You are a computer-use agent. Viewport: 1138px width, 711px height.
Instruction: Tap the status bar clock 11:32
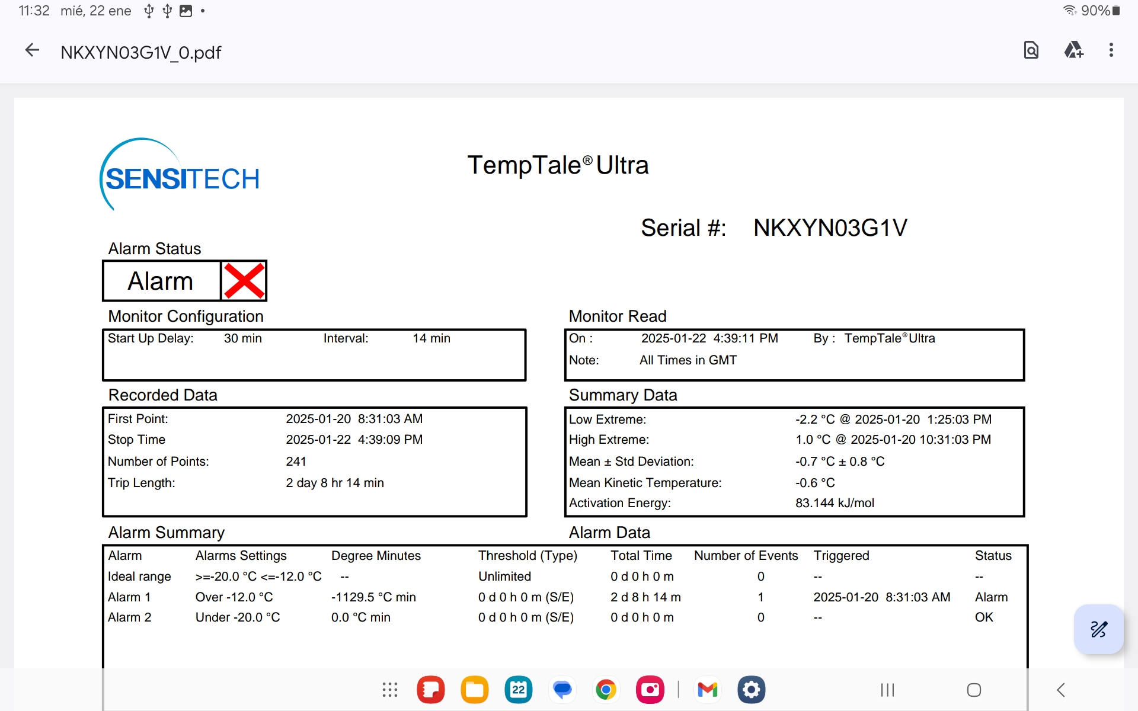pos(34,11)
